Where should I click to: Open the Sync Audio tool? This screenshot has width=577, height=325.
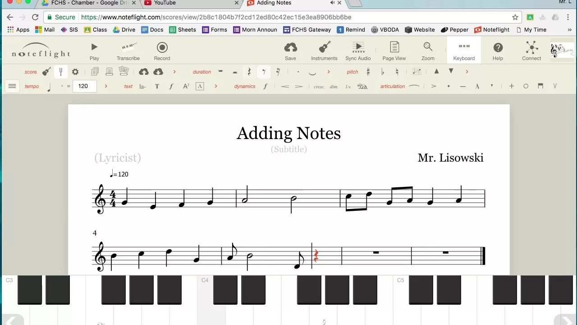(x=358, y=51)
